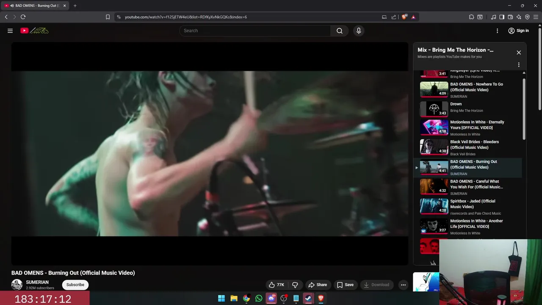Click the search magnifier button
The image size is (542, 305).
[340, 30]
